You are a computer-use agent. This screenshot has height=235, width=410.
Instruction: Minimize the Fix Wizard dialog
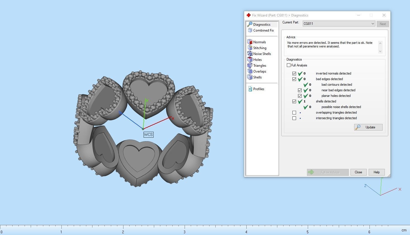pos(359,15)
